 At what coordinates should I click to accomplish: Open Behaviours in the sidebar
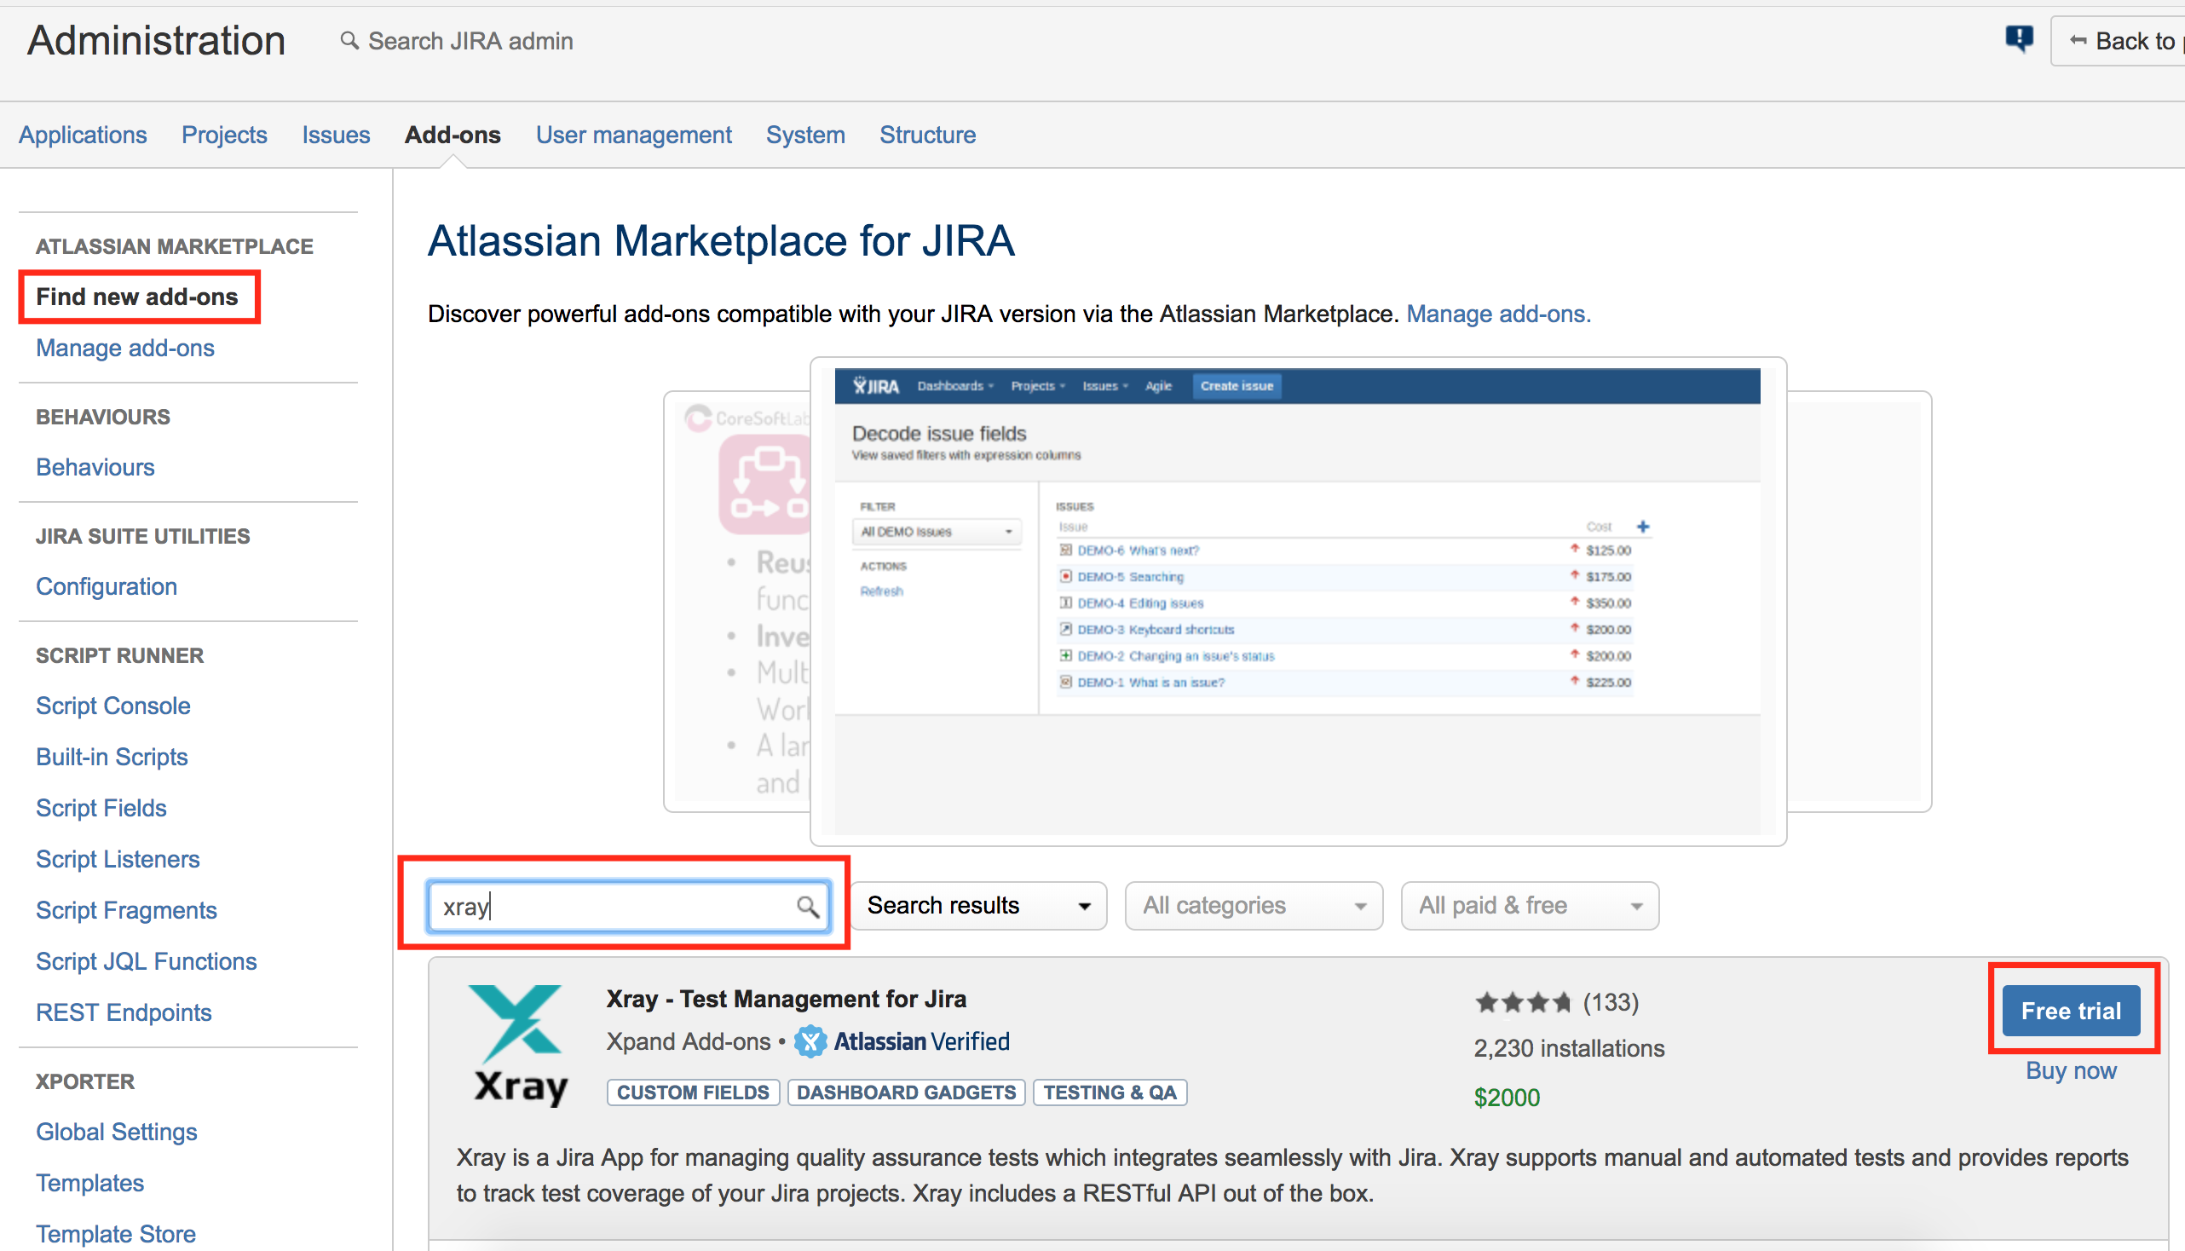pos(95,467)
